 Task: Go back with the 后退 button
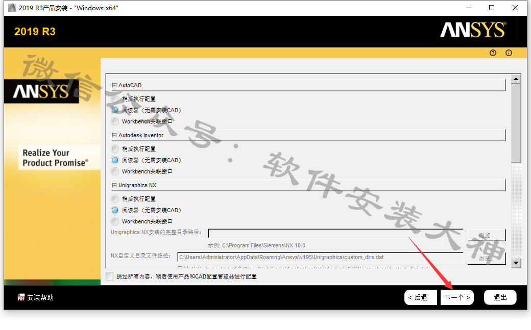click(x=421, y=297)
